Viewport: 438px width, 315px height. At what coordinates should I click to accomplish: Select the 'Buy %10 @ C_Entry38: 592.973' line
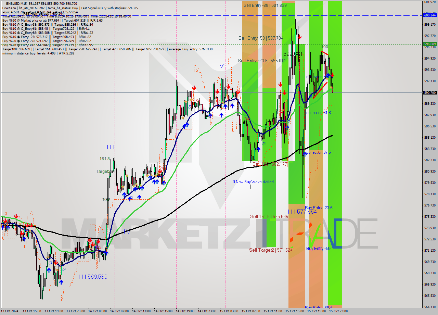[x=48, y=24]
